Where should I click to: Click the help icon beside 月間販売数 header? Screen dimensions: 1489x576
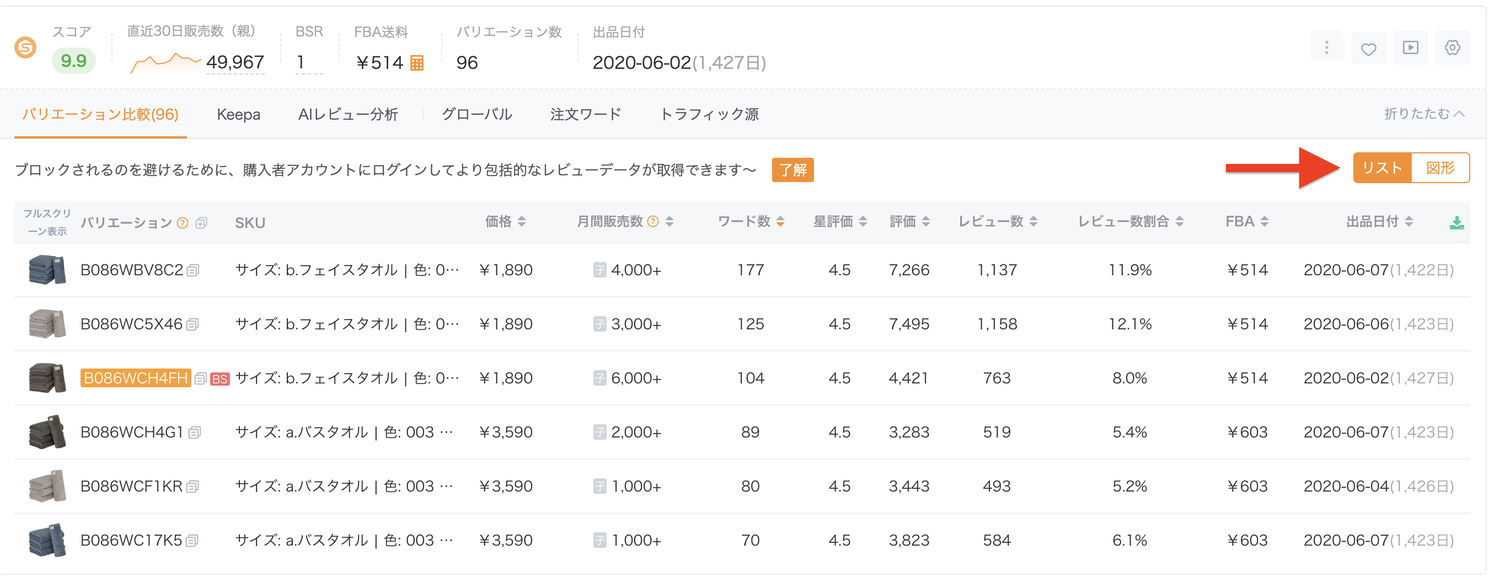coord(653,221)
